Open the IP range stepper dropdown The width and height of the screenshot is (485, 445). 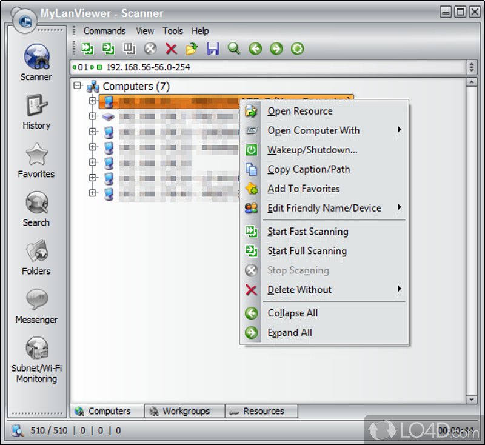tap(471, 67)
